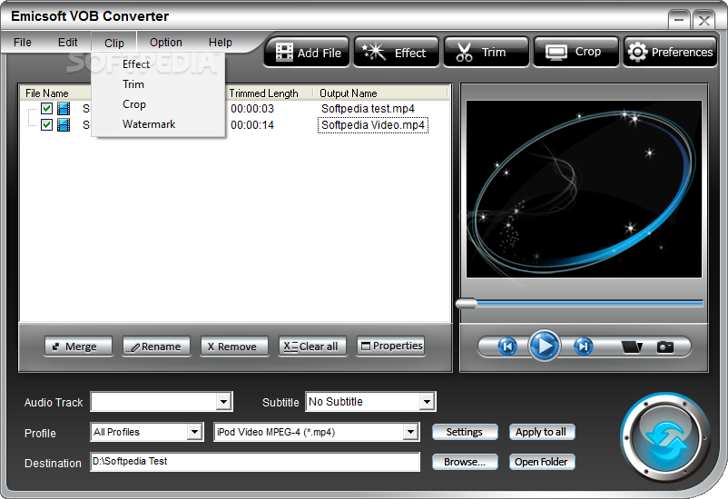Click the video preview pane
This screenshot has height=499, width=728.
tap(584, 189)
